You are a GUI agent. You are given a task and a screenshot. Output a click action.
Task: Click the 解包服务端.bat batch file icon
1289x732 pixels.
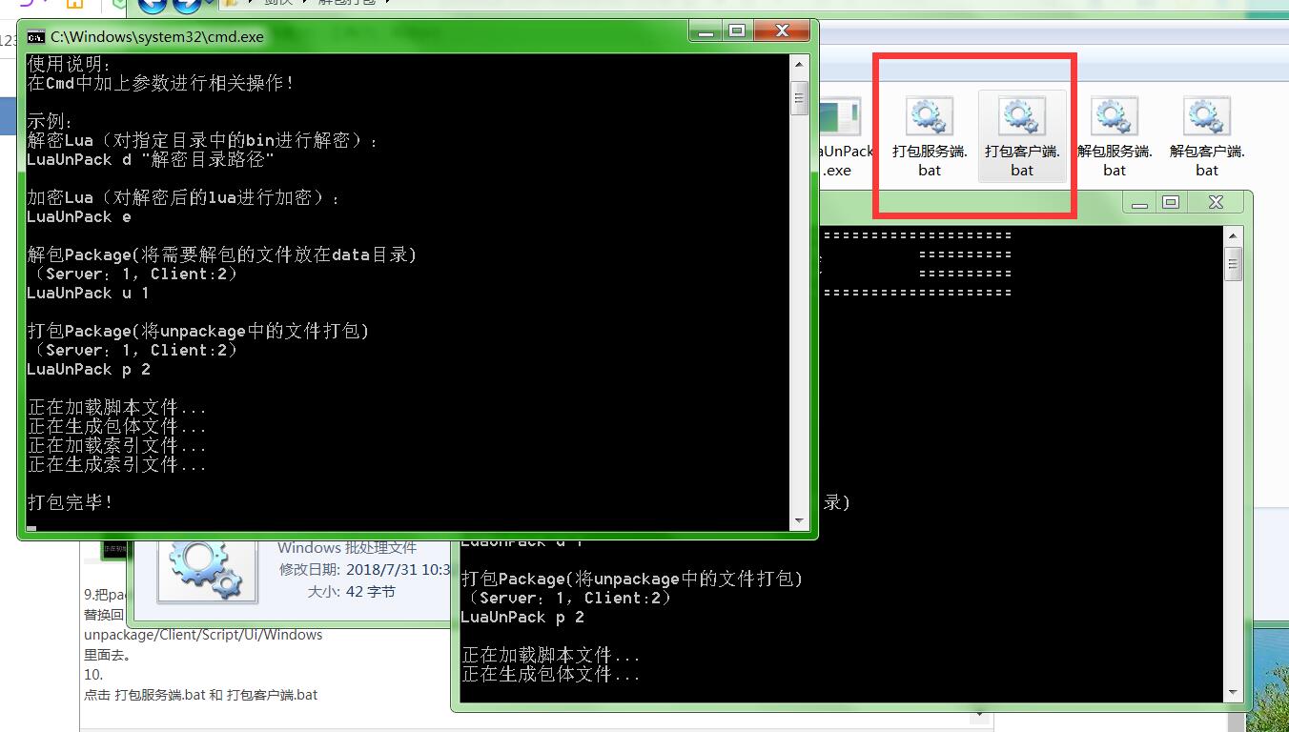(x=1114, y=118)
